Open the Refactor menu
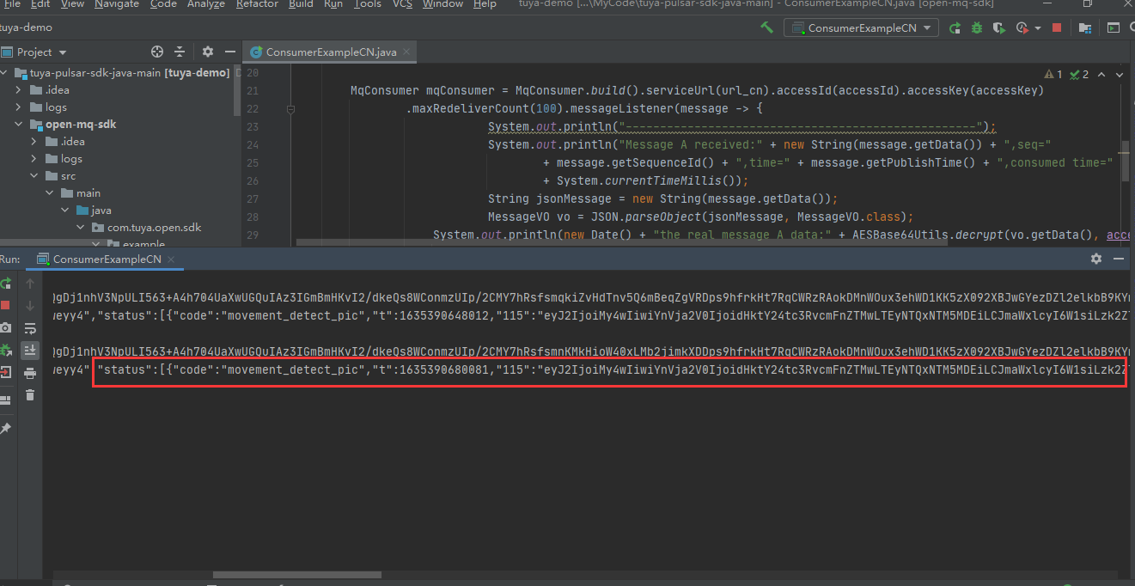Screen dimensions: 1135x586 click(257, 4)
